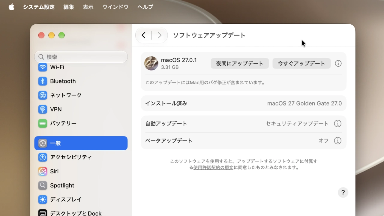The width and height of the screenshot is (384, 216).
Task: Click the red close window button
Action: click(41, 35)
